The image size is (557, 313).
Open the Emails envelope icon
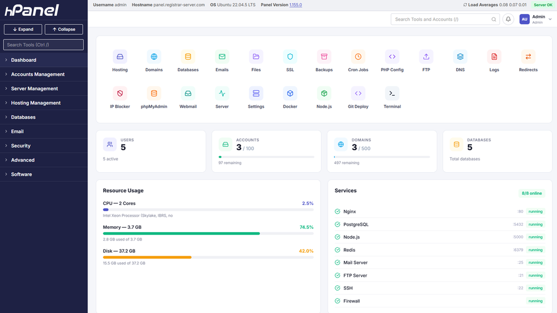click(x=222, y=57)
